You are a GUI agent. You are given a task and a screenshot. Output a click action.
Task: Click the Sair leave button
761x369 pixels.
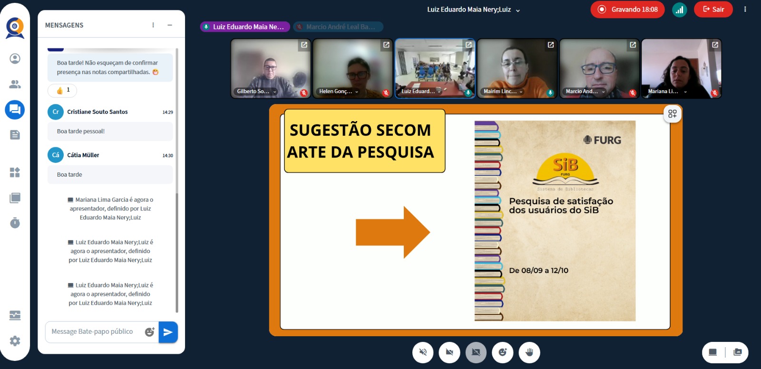pyautogui.click(x=713, y=9)
